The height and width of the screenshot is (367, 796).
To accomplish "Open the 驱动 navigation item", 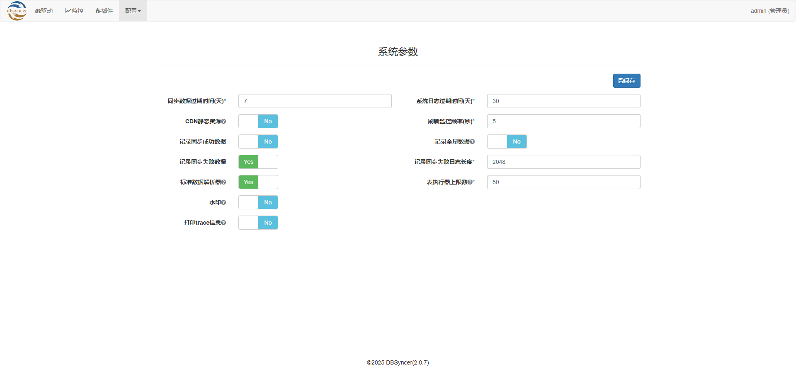I will pos(44,11).
